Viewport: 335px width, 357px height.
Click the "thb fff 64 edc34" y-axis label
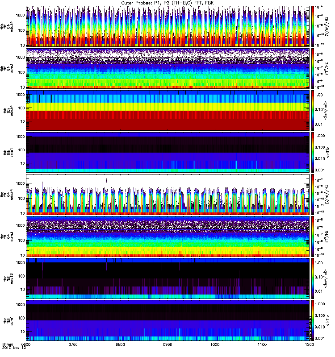pyautogui.click(x=7, y=26)
